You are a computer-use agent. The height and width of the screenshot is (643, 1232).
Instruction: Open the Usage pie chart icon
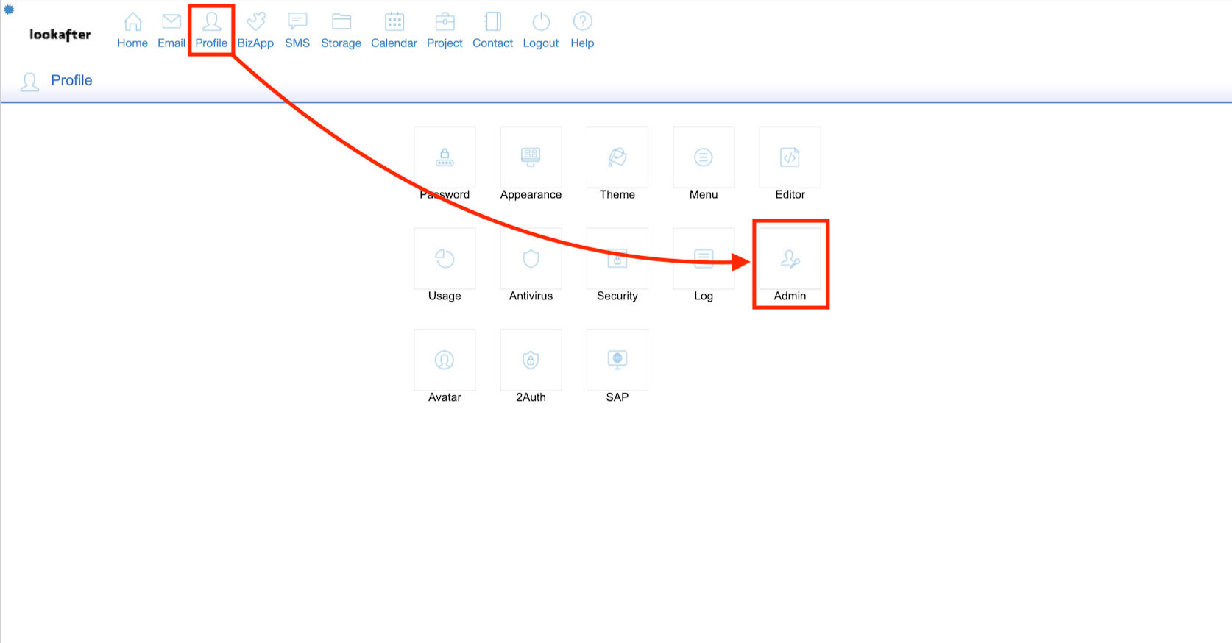(445, 259)
